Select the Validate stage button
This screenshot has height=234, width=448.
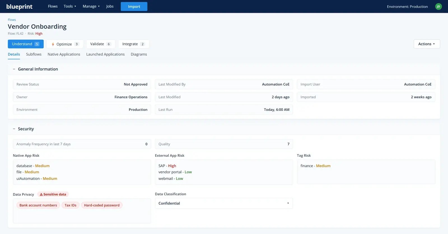pyautogui.click(x=101, y=44)
